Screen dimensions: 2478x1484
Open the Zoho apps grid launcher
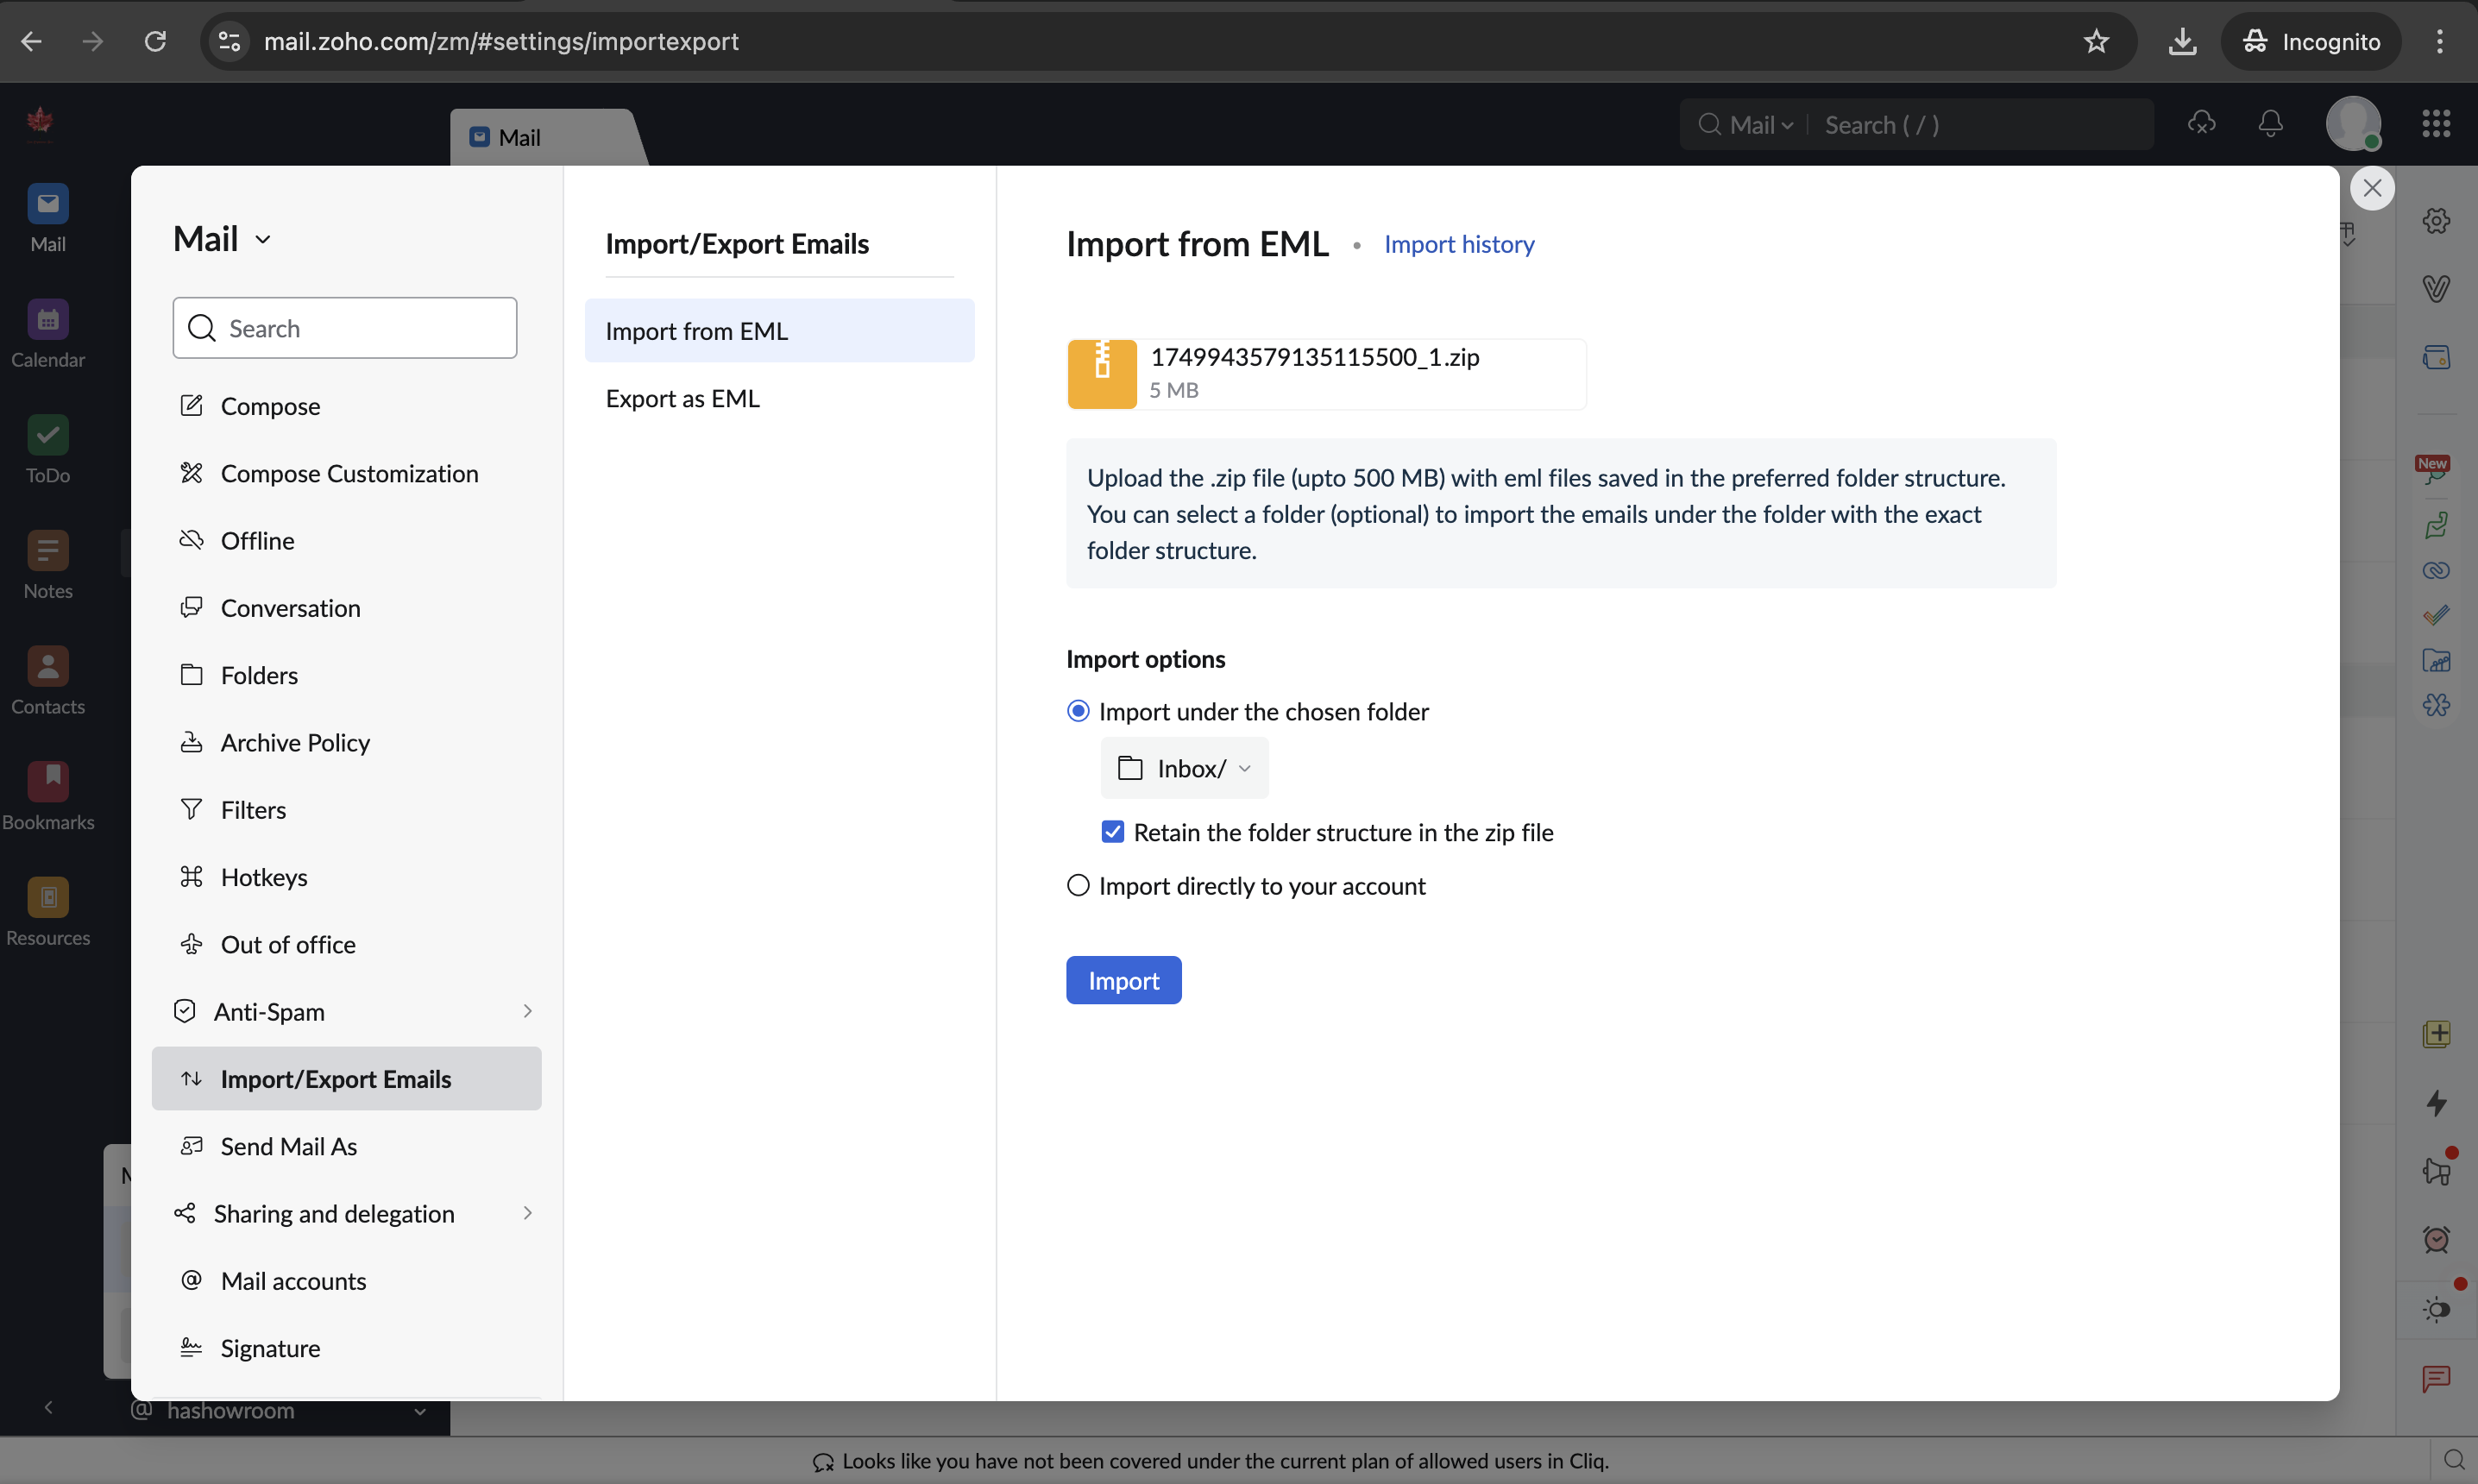(2436, 124)
